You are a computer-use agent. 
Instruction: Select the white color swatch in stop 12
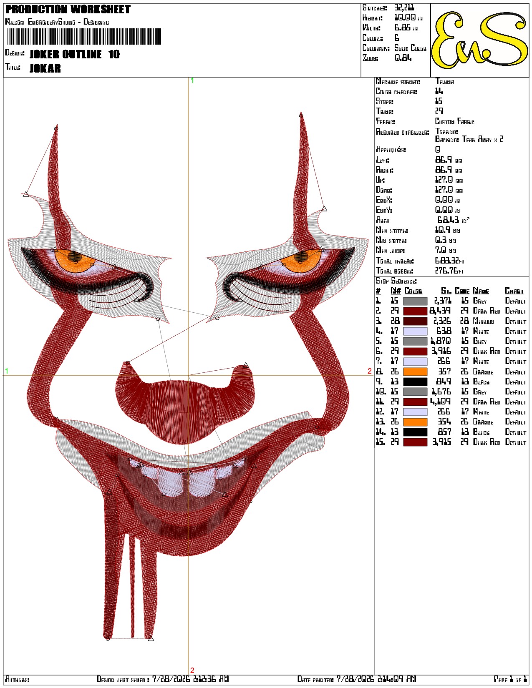click(415, 412)
